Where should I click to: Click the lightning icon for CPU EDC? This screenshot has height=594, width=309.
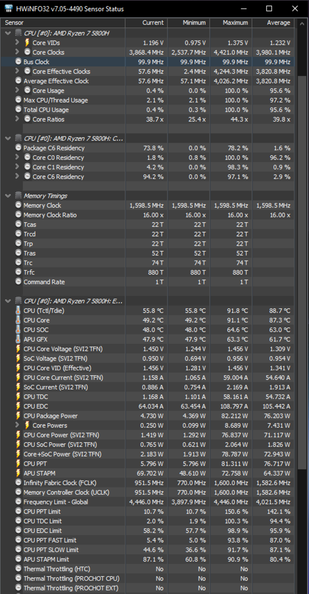pos(18,406)
